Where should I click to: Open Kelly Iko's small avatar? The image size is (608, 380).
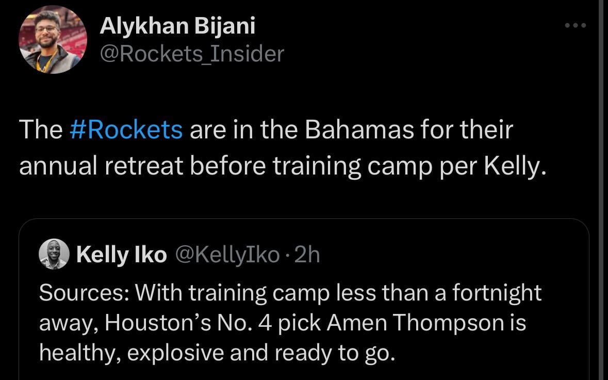point(54,254)
